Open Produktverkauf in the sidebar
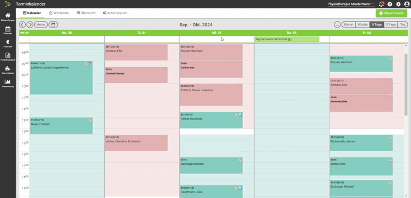 pyautogui.click(x=8, y=57)
